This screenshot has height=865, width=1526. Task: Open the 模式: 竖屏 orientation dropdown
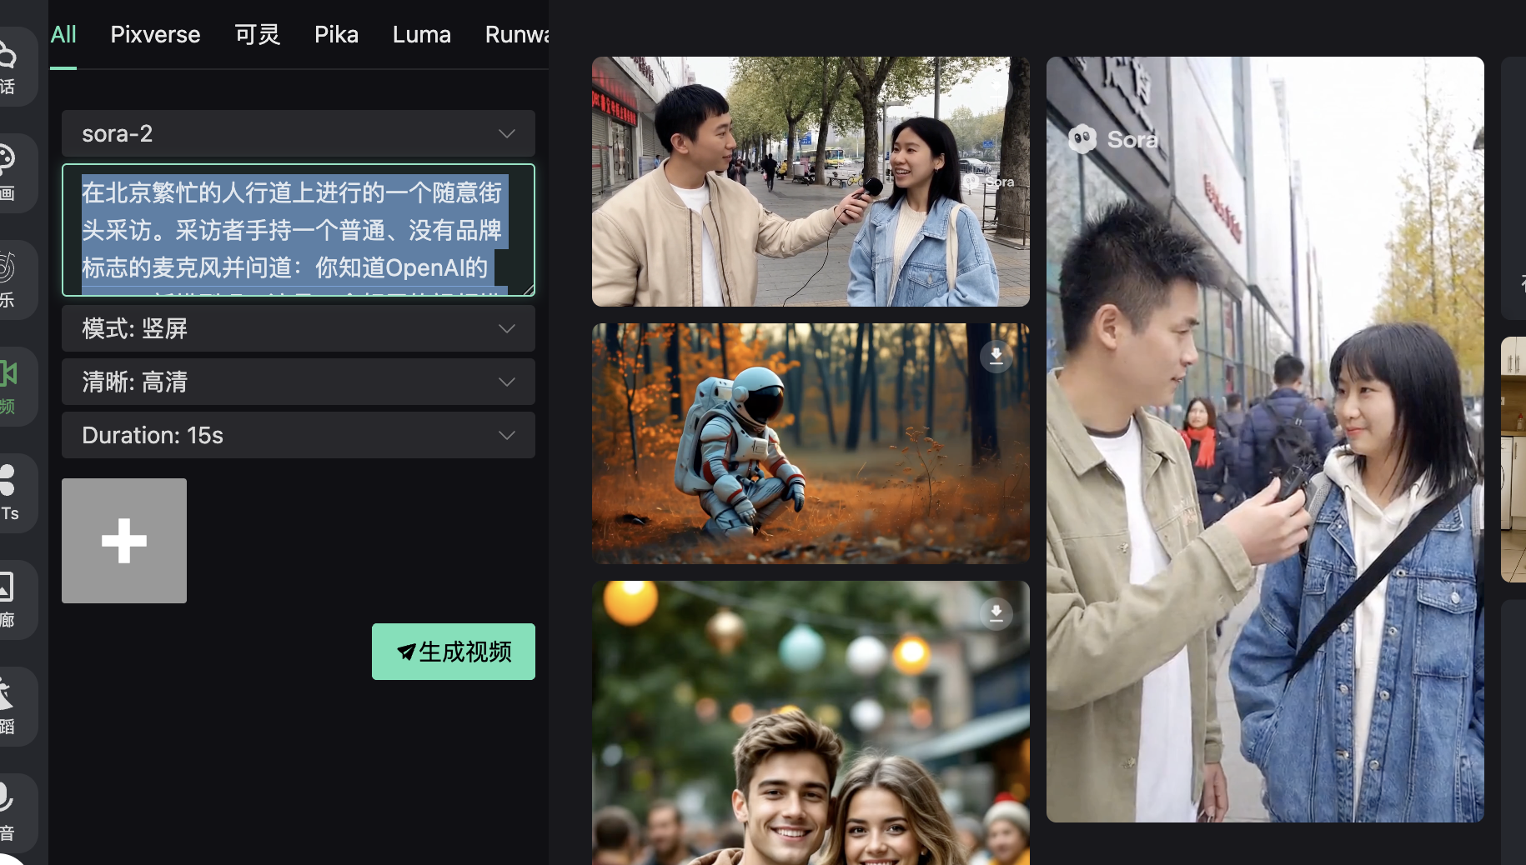point(298,328)
